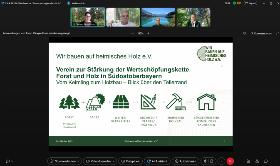Click icon on the forest woman's video tile
The image size is (280, 166).
click(179, 24)
